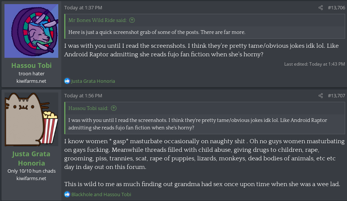Click 'Mr Bones Wild Ride said:' quote header

97,20
